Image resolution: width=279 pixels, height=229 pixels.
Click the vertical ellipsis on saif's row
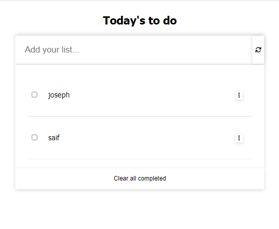tap(239, 138)
